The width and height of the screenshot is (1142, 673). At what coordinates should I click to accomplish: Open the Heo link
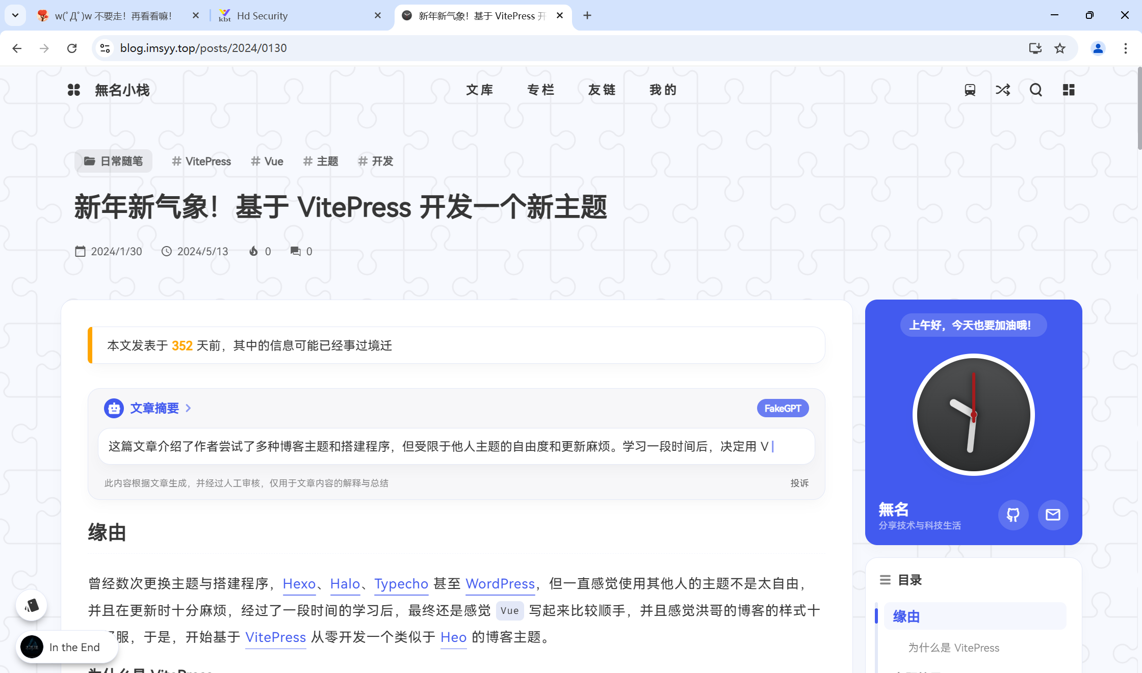pyautogui.click(x=454, y=637)
